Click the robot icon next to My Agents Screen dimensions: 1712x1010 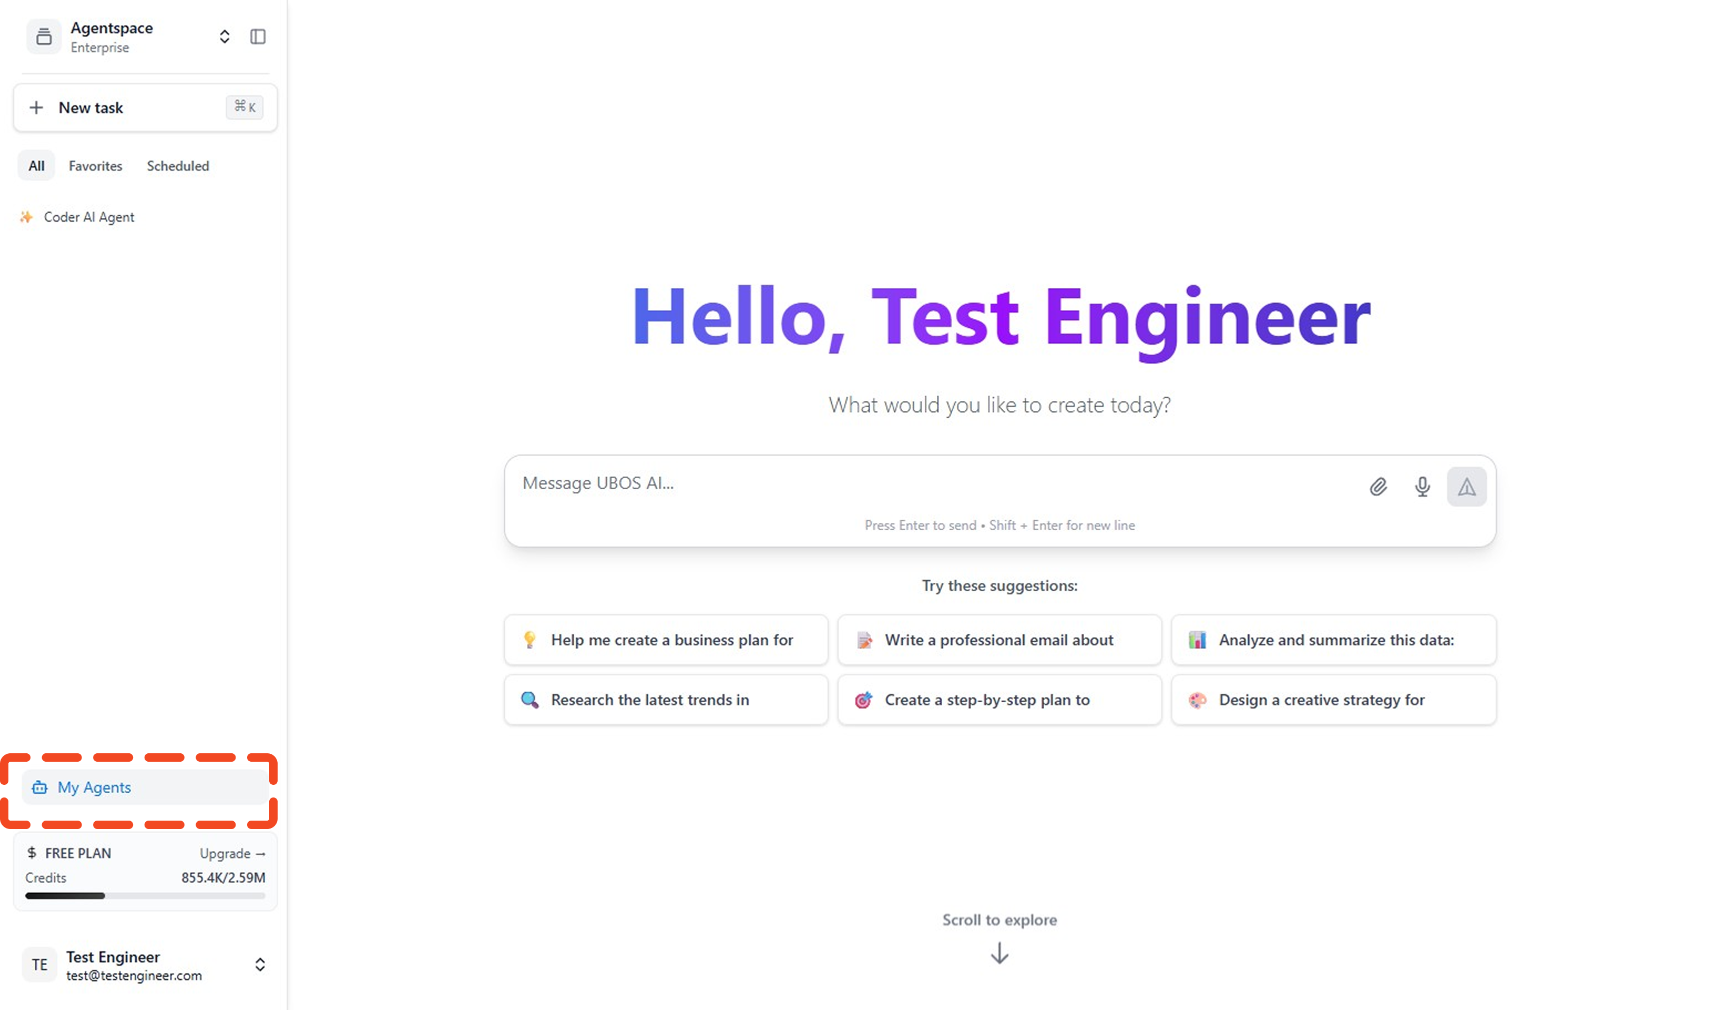point(40,787)
